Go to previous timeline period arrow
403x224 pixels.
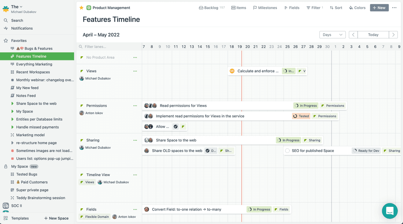[353, 35]
